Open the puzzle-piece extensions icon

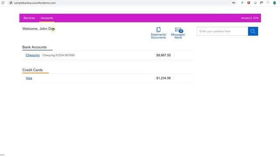coord(268,3)
